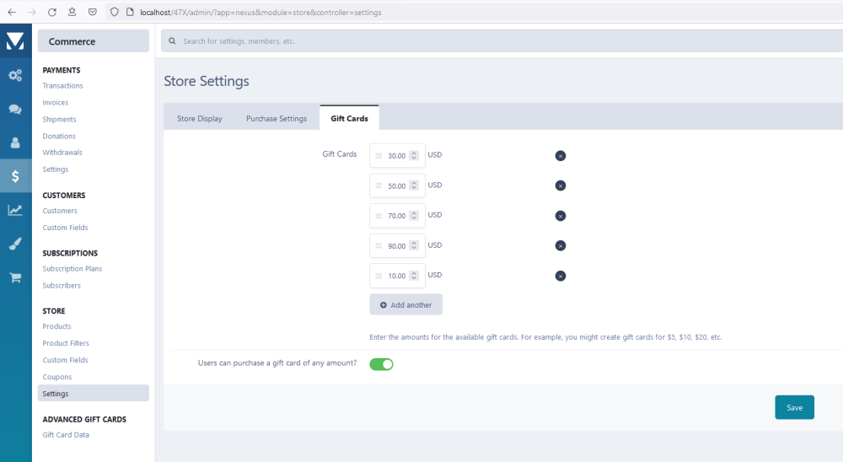Open Products under Store
843x462 pixels.
pos(56,326)
